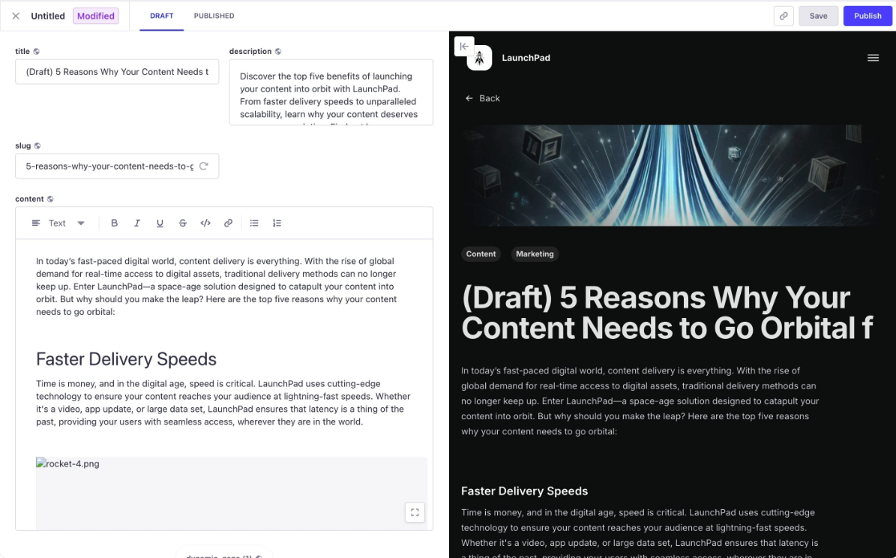Screen dimensions: 896x558
Task: Click the Faster Delivery Speeds heading in editor
Action: click(126, 359)
